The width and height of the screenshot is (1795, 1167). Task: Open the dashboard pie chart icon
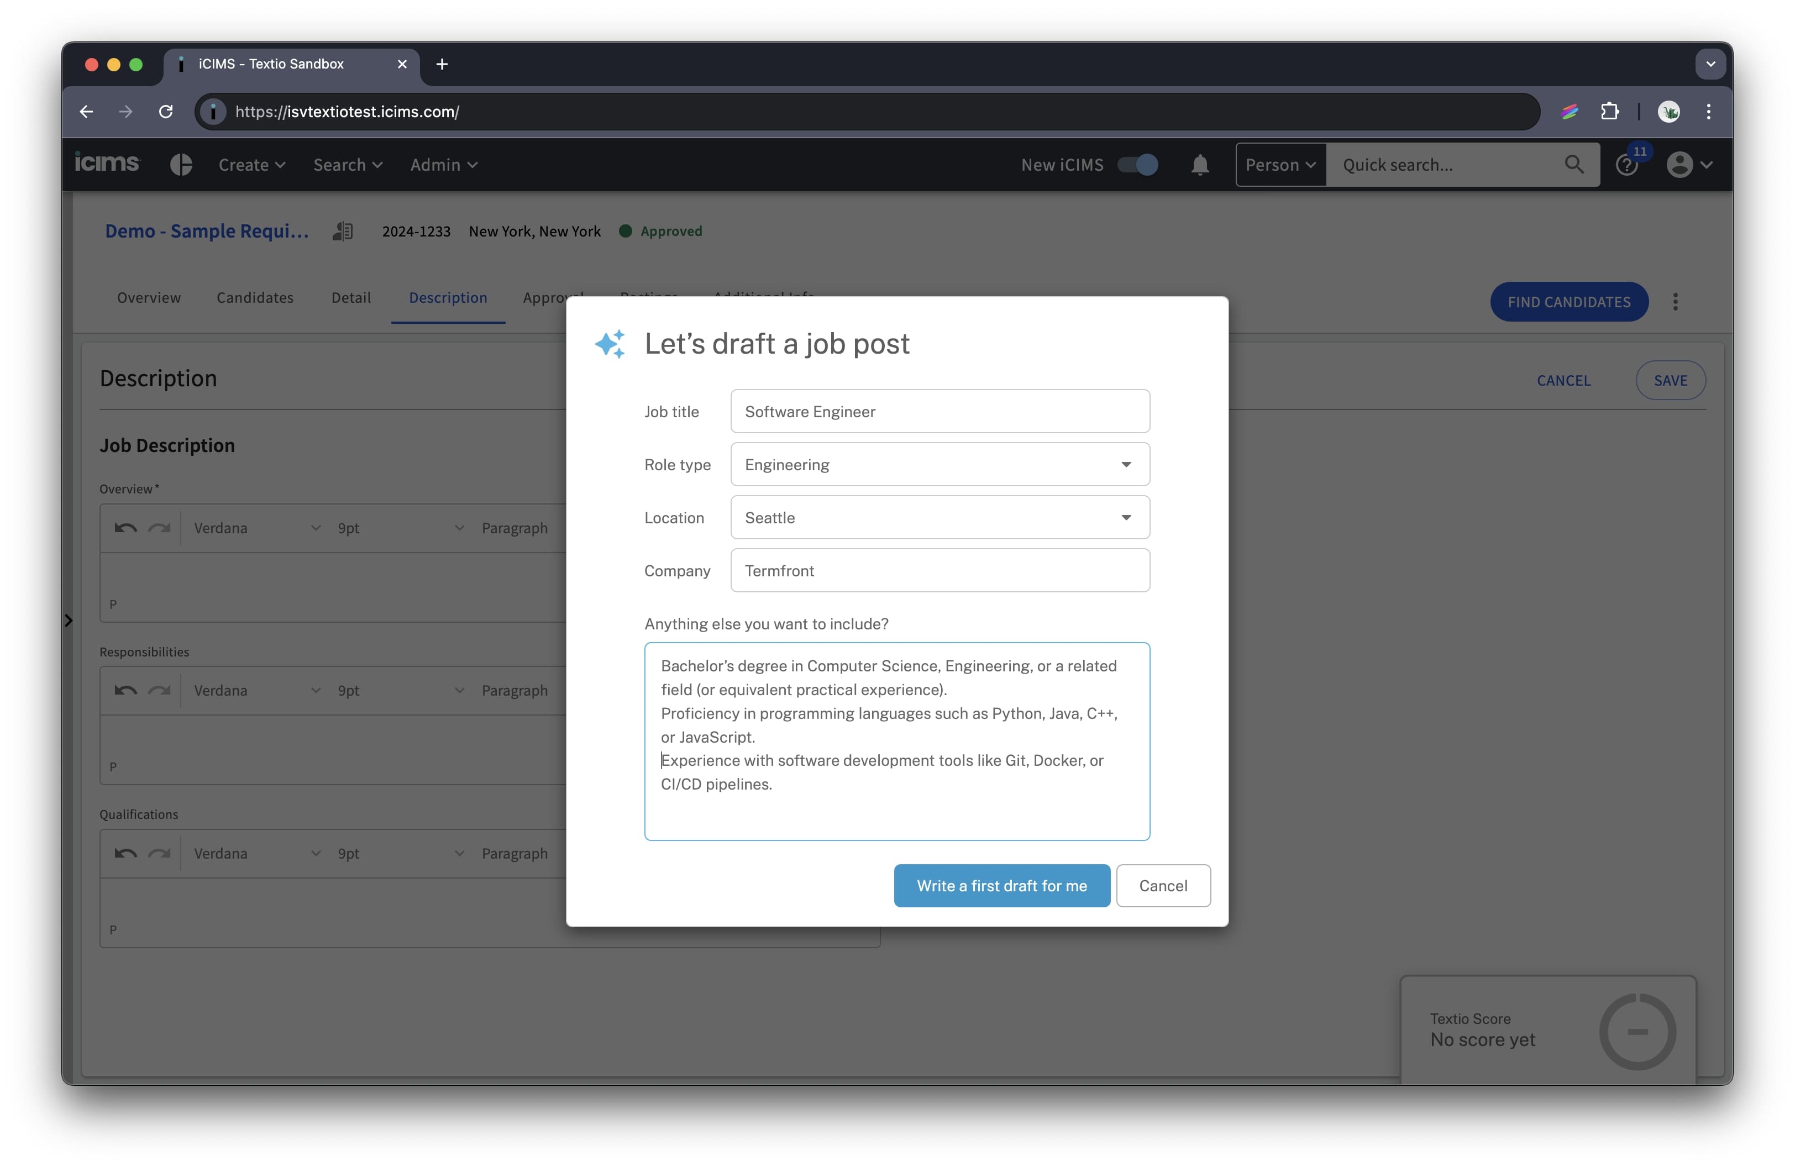(x=181, y=164)
